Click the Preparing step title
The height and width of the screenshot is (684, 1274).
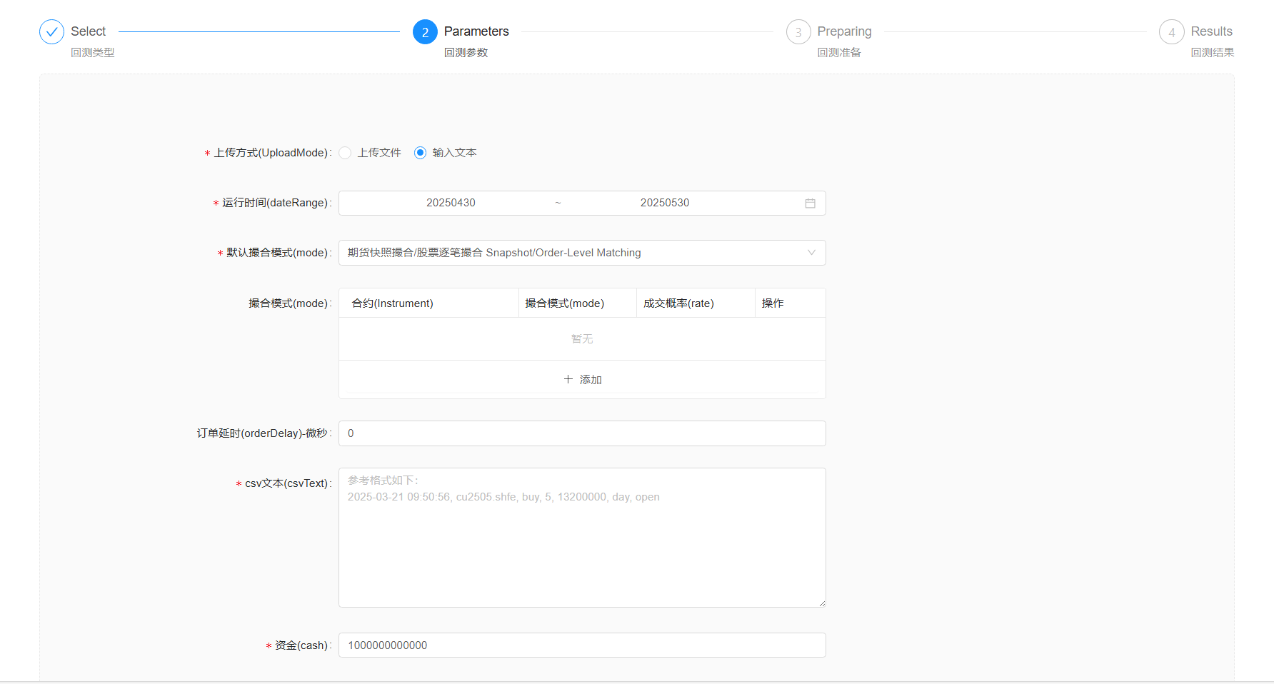tap(844, 31)
